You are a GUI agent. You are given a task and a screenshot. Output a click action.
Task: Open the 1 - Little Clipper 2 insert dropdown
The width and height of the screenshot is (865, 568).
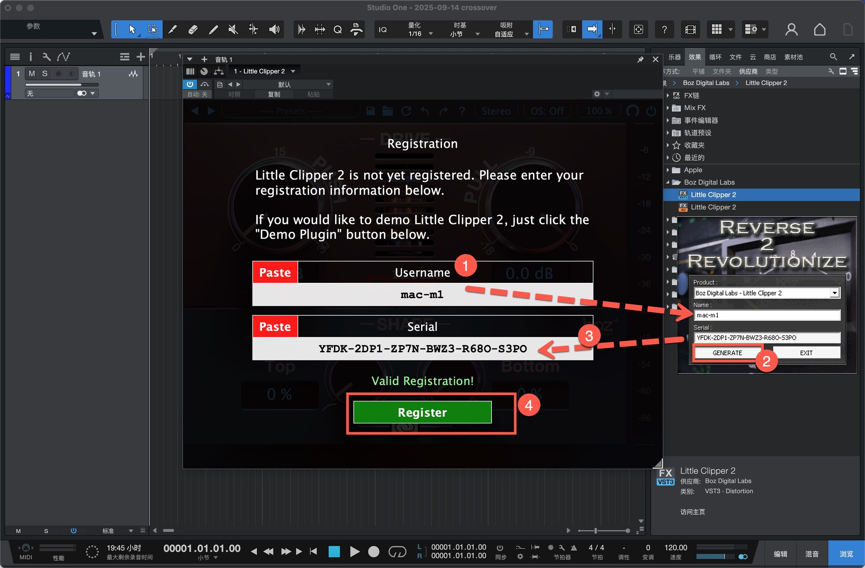click(264, 71)
